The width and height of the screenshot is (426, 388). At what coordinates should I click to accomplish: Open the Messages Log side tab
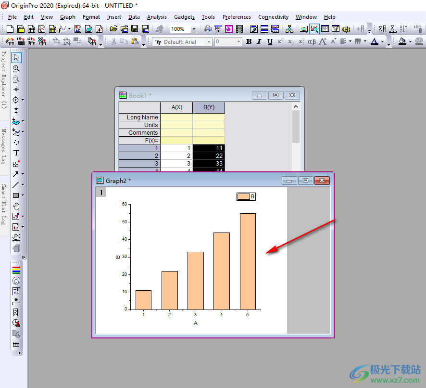(4, 147)
